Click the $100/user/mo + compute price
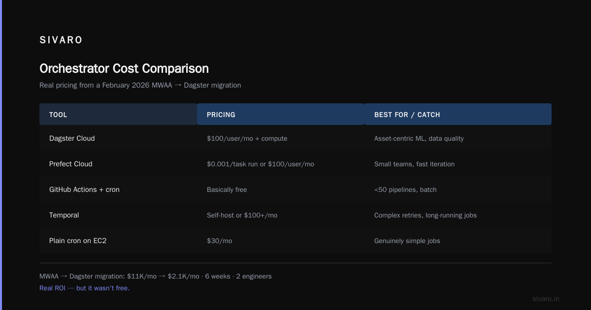This screenshot has height=310, width=591. [x=247, y=138]
